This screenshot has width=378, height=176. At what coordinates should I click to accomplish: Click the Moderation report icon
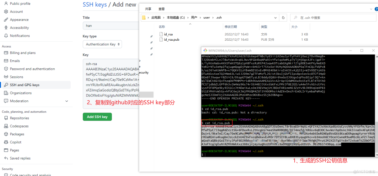coord(6,101)
